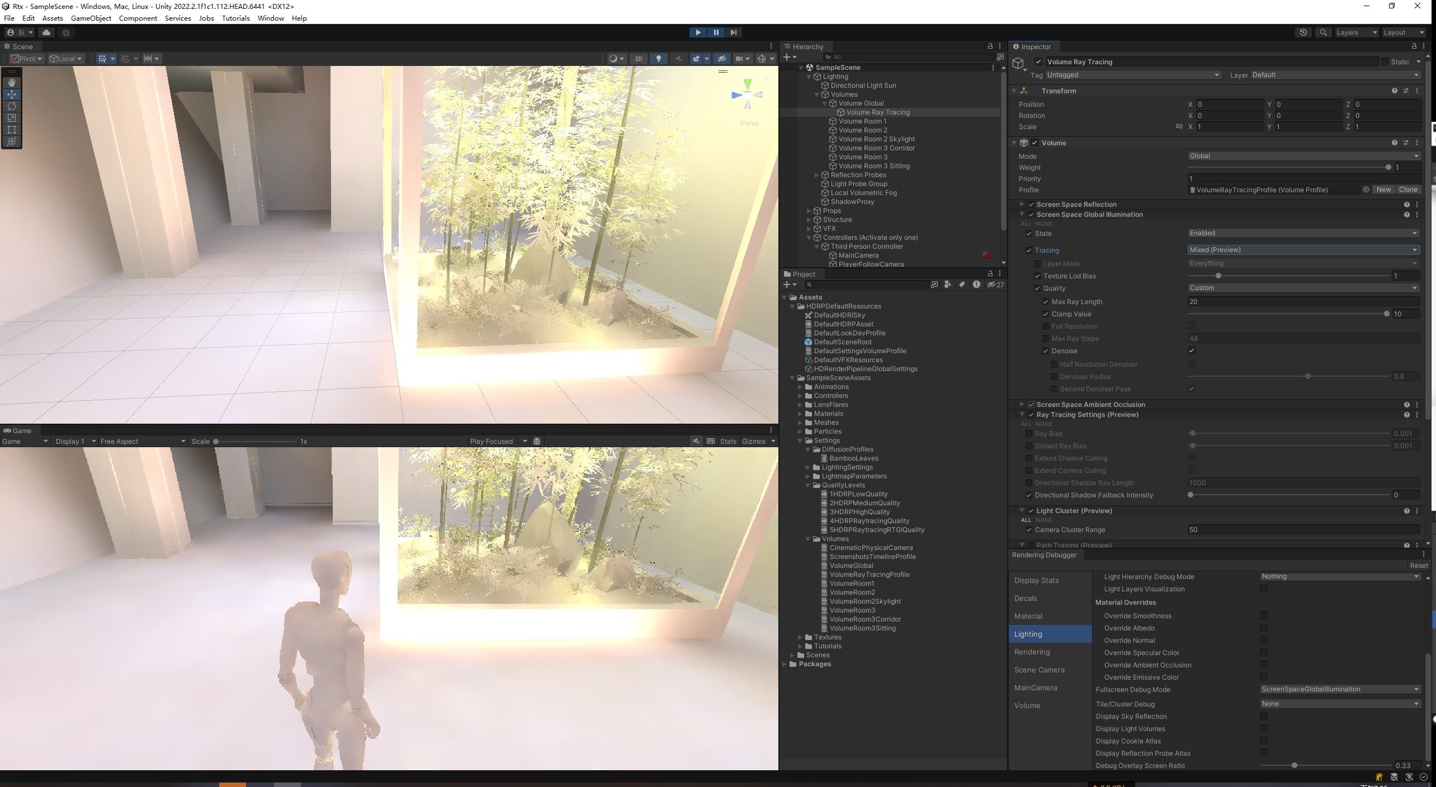This screenshot has width=1436, height=787.
Task: Toggle the GameObject active checkbox for Volume Ray Tracing
Action: pyautogui.click(x=1038, y=61)
